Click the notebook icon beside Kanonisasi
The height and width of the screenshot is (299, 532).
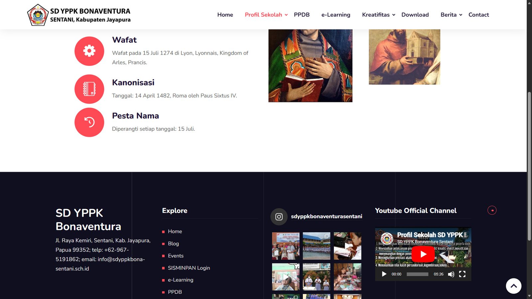[89, 89]
